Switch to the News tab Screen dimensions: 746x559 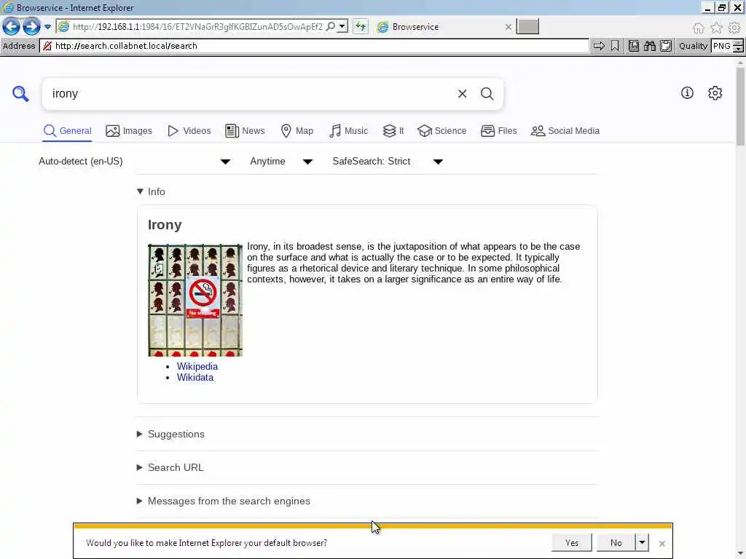point(245,131)
